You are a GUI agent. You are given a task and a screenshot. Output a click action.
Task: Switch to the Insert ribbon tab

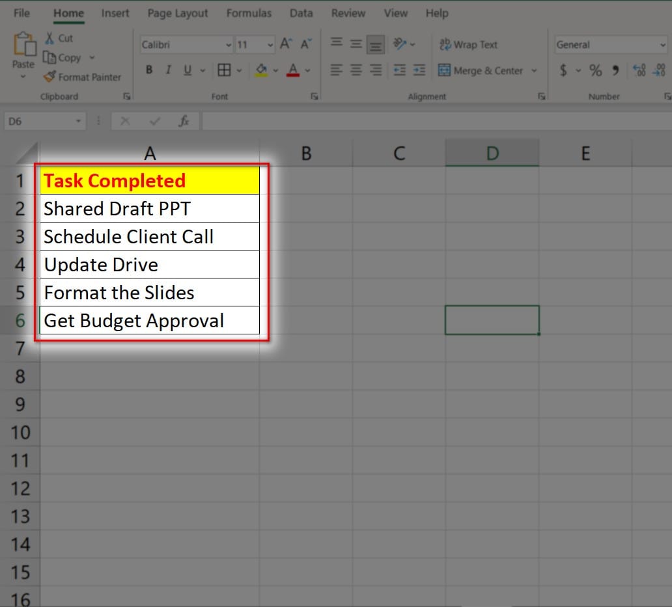coord(115,13)
